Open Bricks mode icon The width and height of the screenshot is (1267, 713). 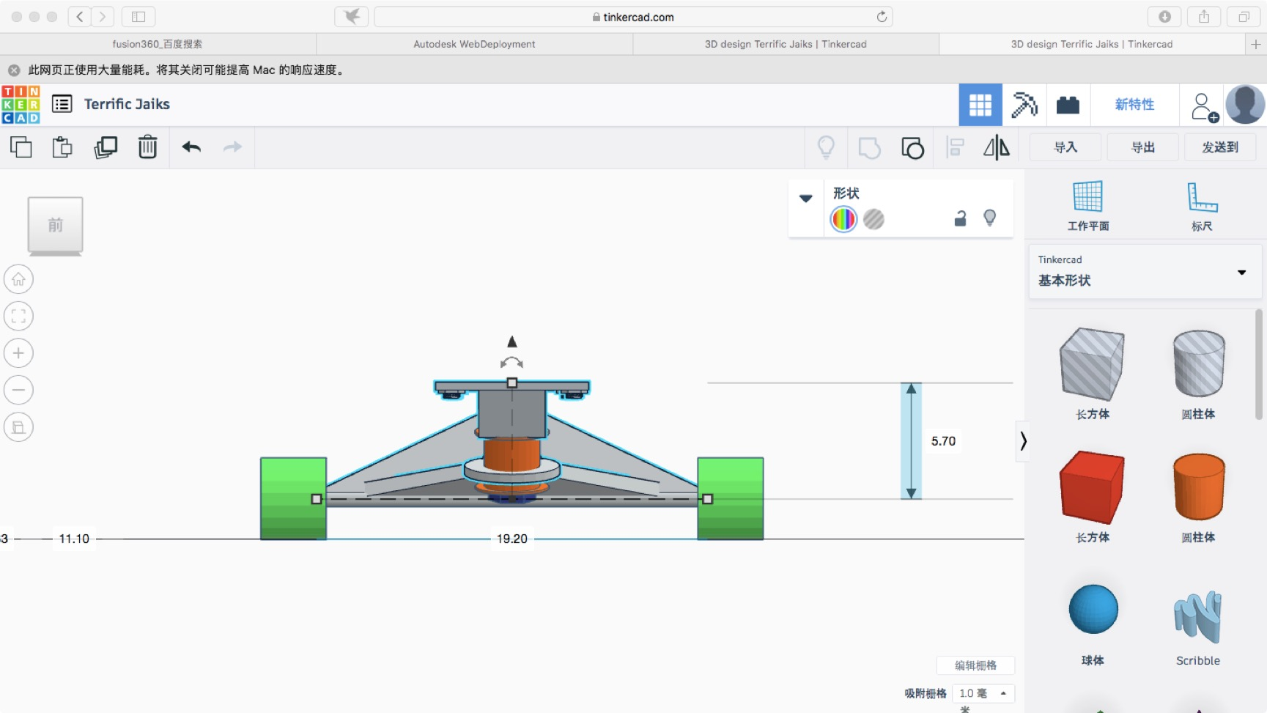[x=1068, y=105]
